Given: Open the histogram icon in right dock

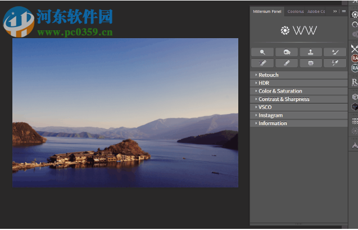Looking at the screenshot, I should tap(355, 145).
